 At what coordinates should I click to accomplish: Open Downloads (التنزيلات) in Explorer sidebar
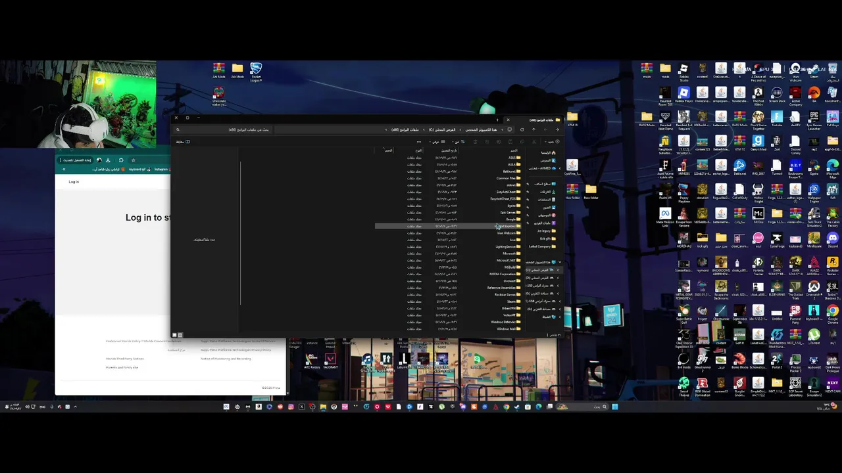(x=546, y=192)
